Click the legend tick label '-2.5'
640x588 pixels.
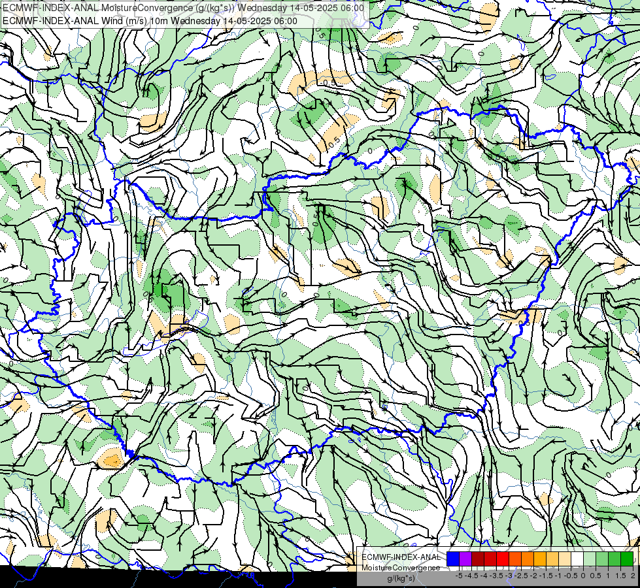522,576
